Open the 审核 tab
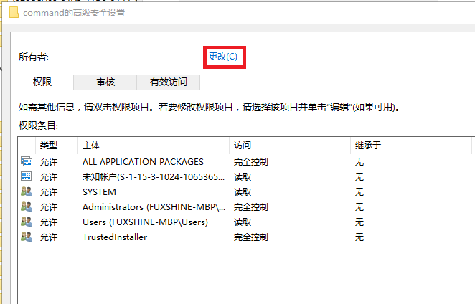The height and width of the screenshot is (304, 475). click(x=105, y=82)
